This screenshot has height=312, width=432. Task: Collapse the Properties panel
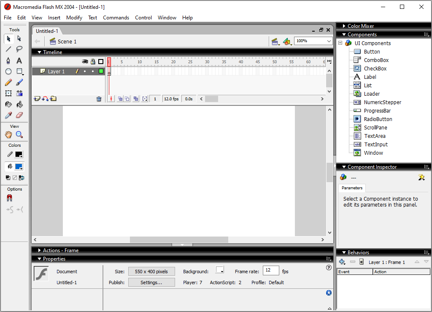coord(39,259)
